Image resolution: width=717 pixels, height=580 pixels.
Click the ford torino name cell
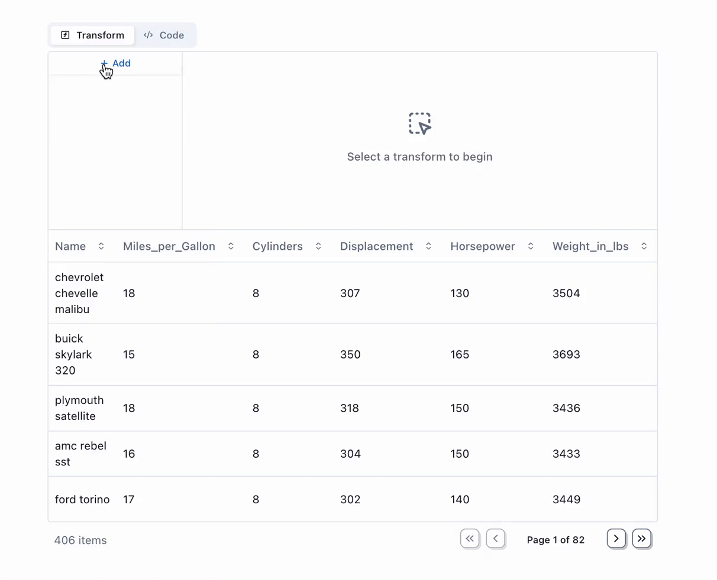pyautogui.click(x=82, y=500)
